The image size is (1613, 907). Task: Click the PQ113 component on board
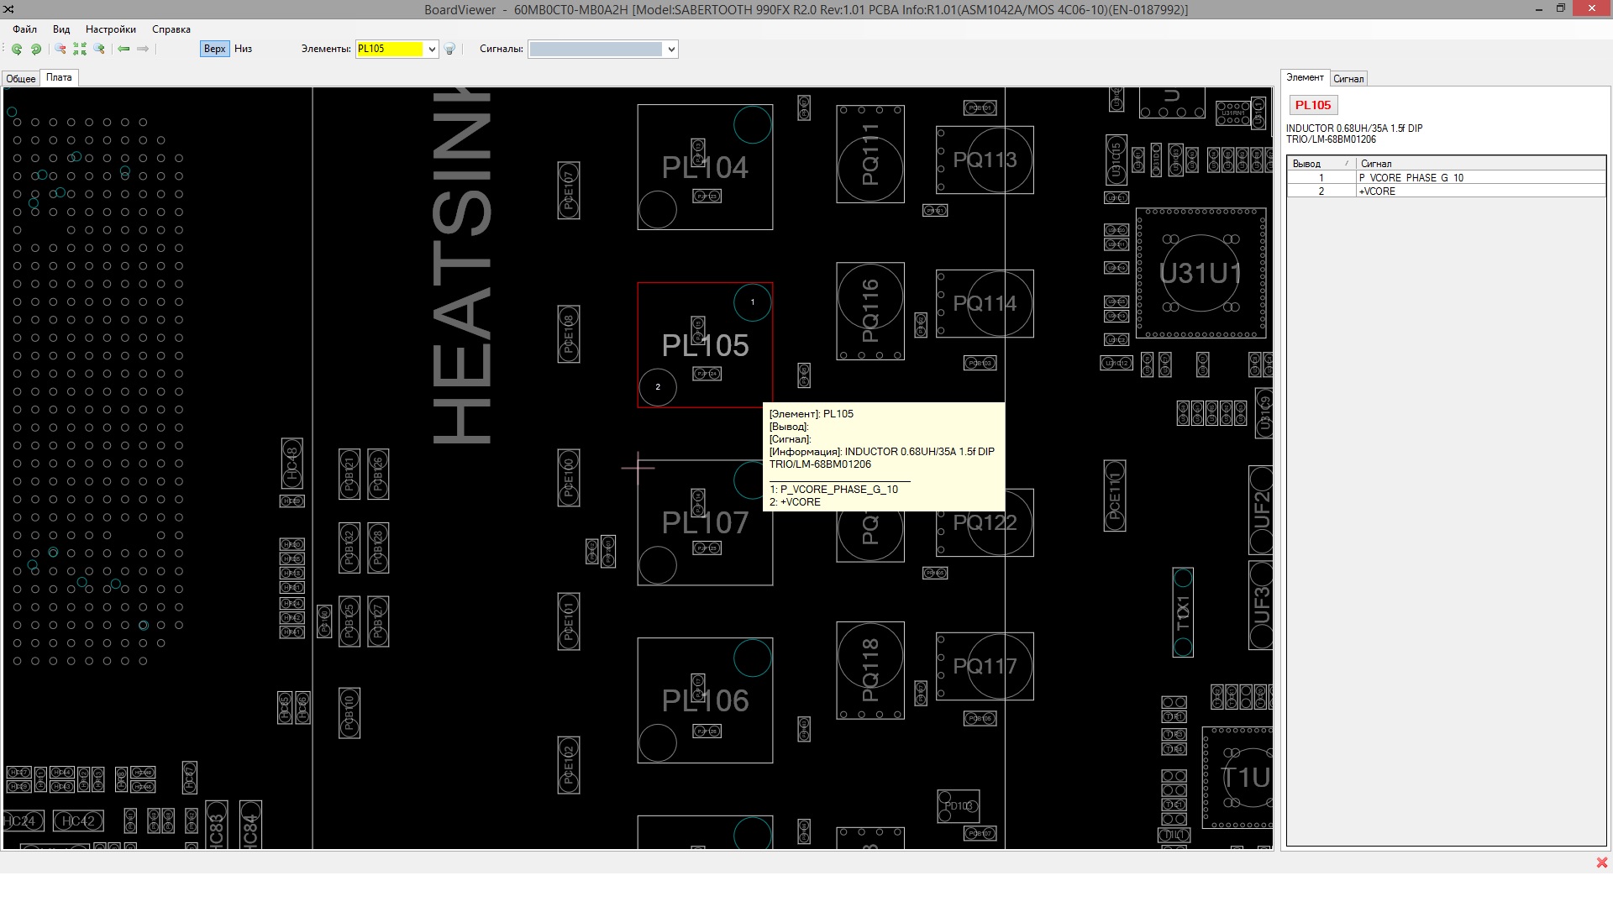coord(985,160)
